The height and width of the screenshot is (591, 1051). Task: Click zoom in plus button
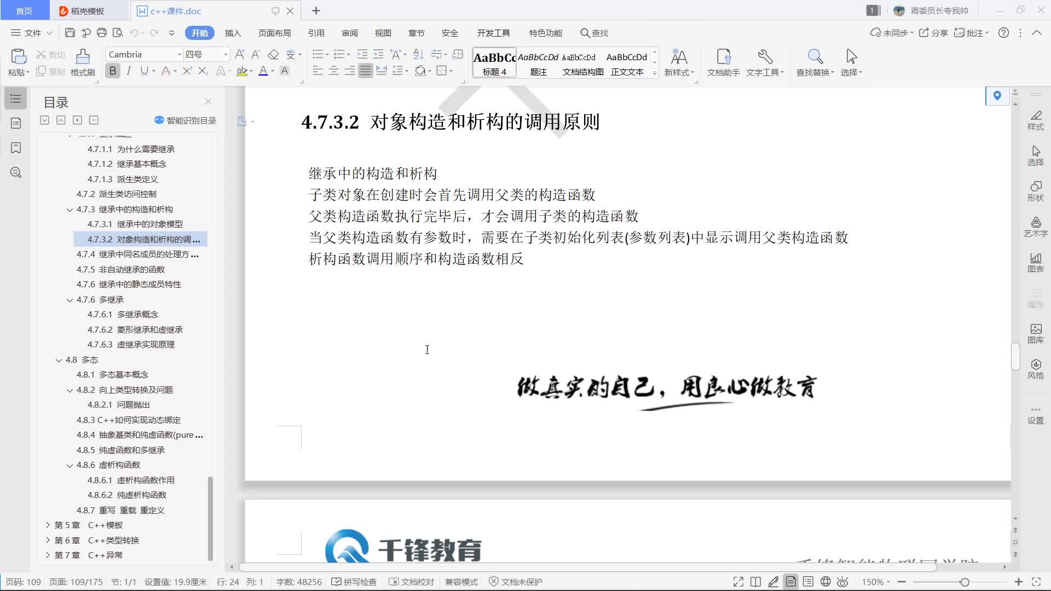pyautogui.click(x=1018, y=582)
